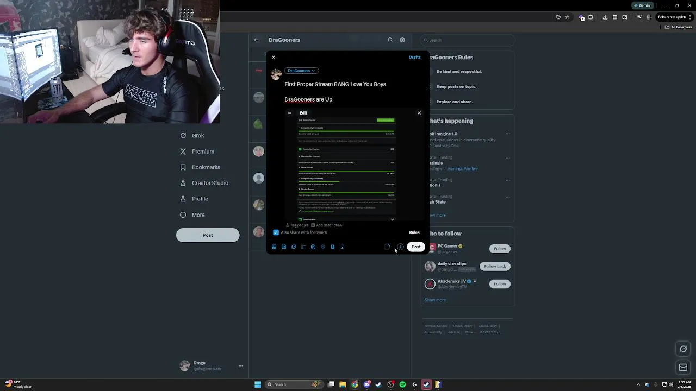Add another post to the thread
The height and width of the screenshot is (391, 696).
pyautogui.click(x=400, y=247)
